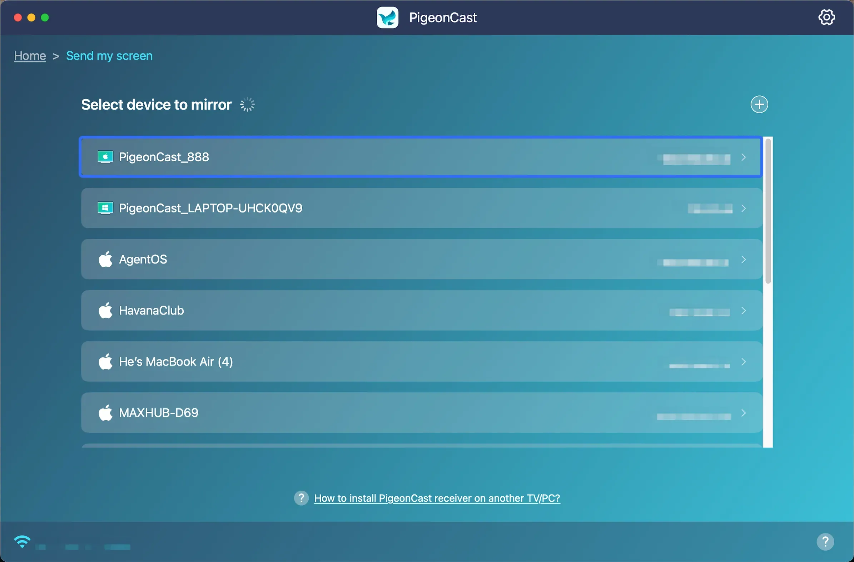Viewport: 854px width, 562px height.
Task: Expand the PigeonCast_LAPTOP-UHCK0QV9 row chevron
Action: (x=744, y=208)
